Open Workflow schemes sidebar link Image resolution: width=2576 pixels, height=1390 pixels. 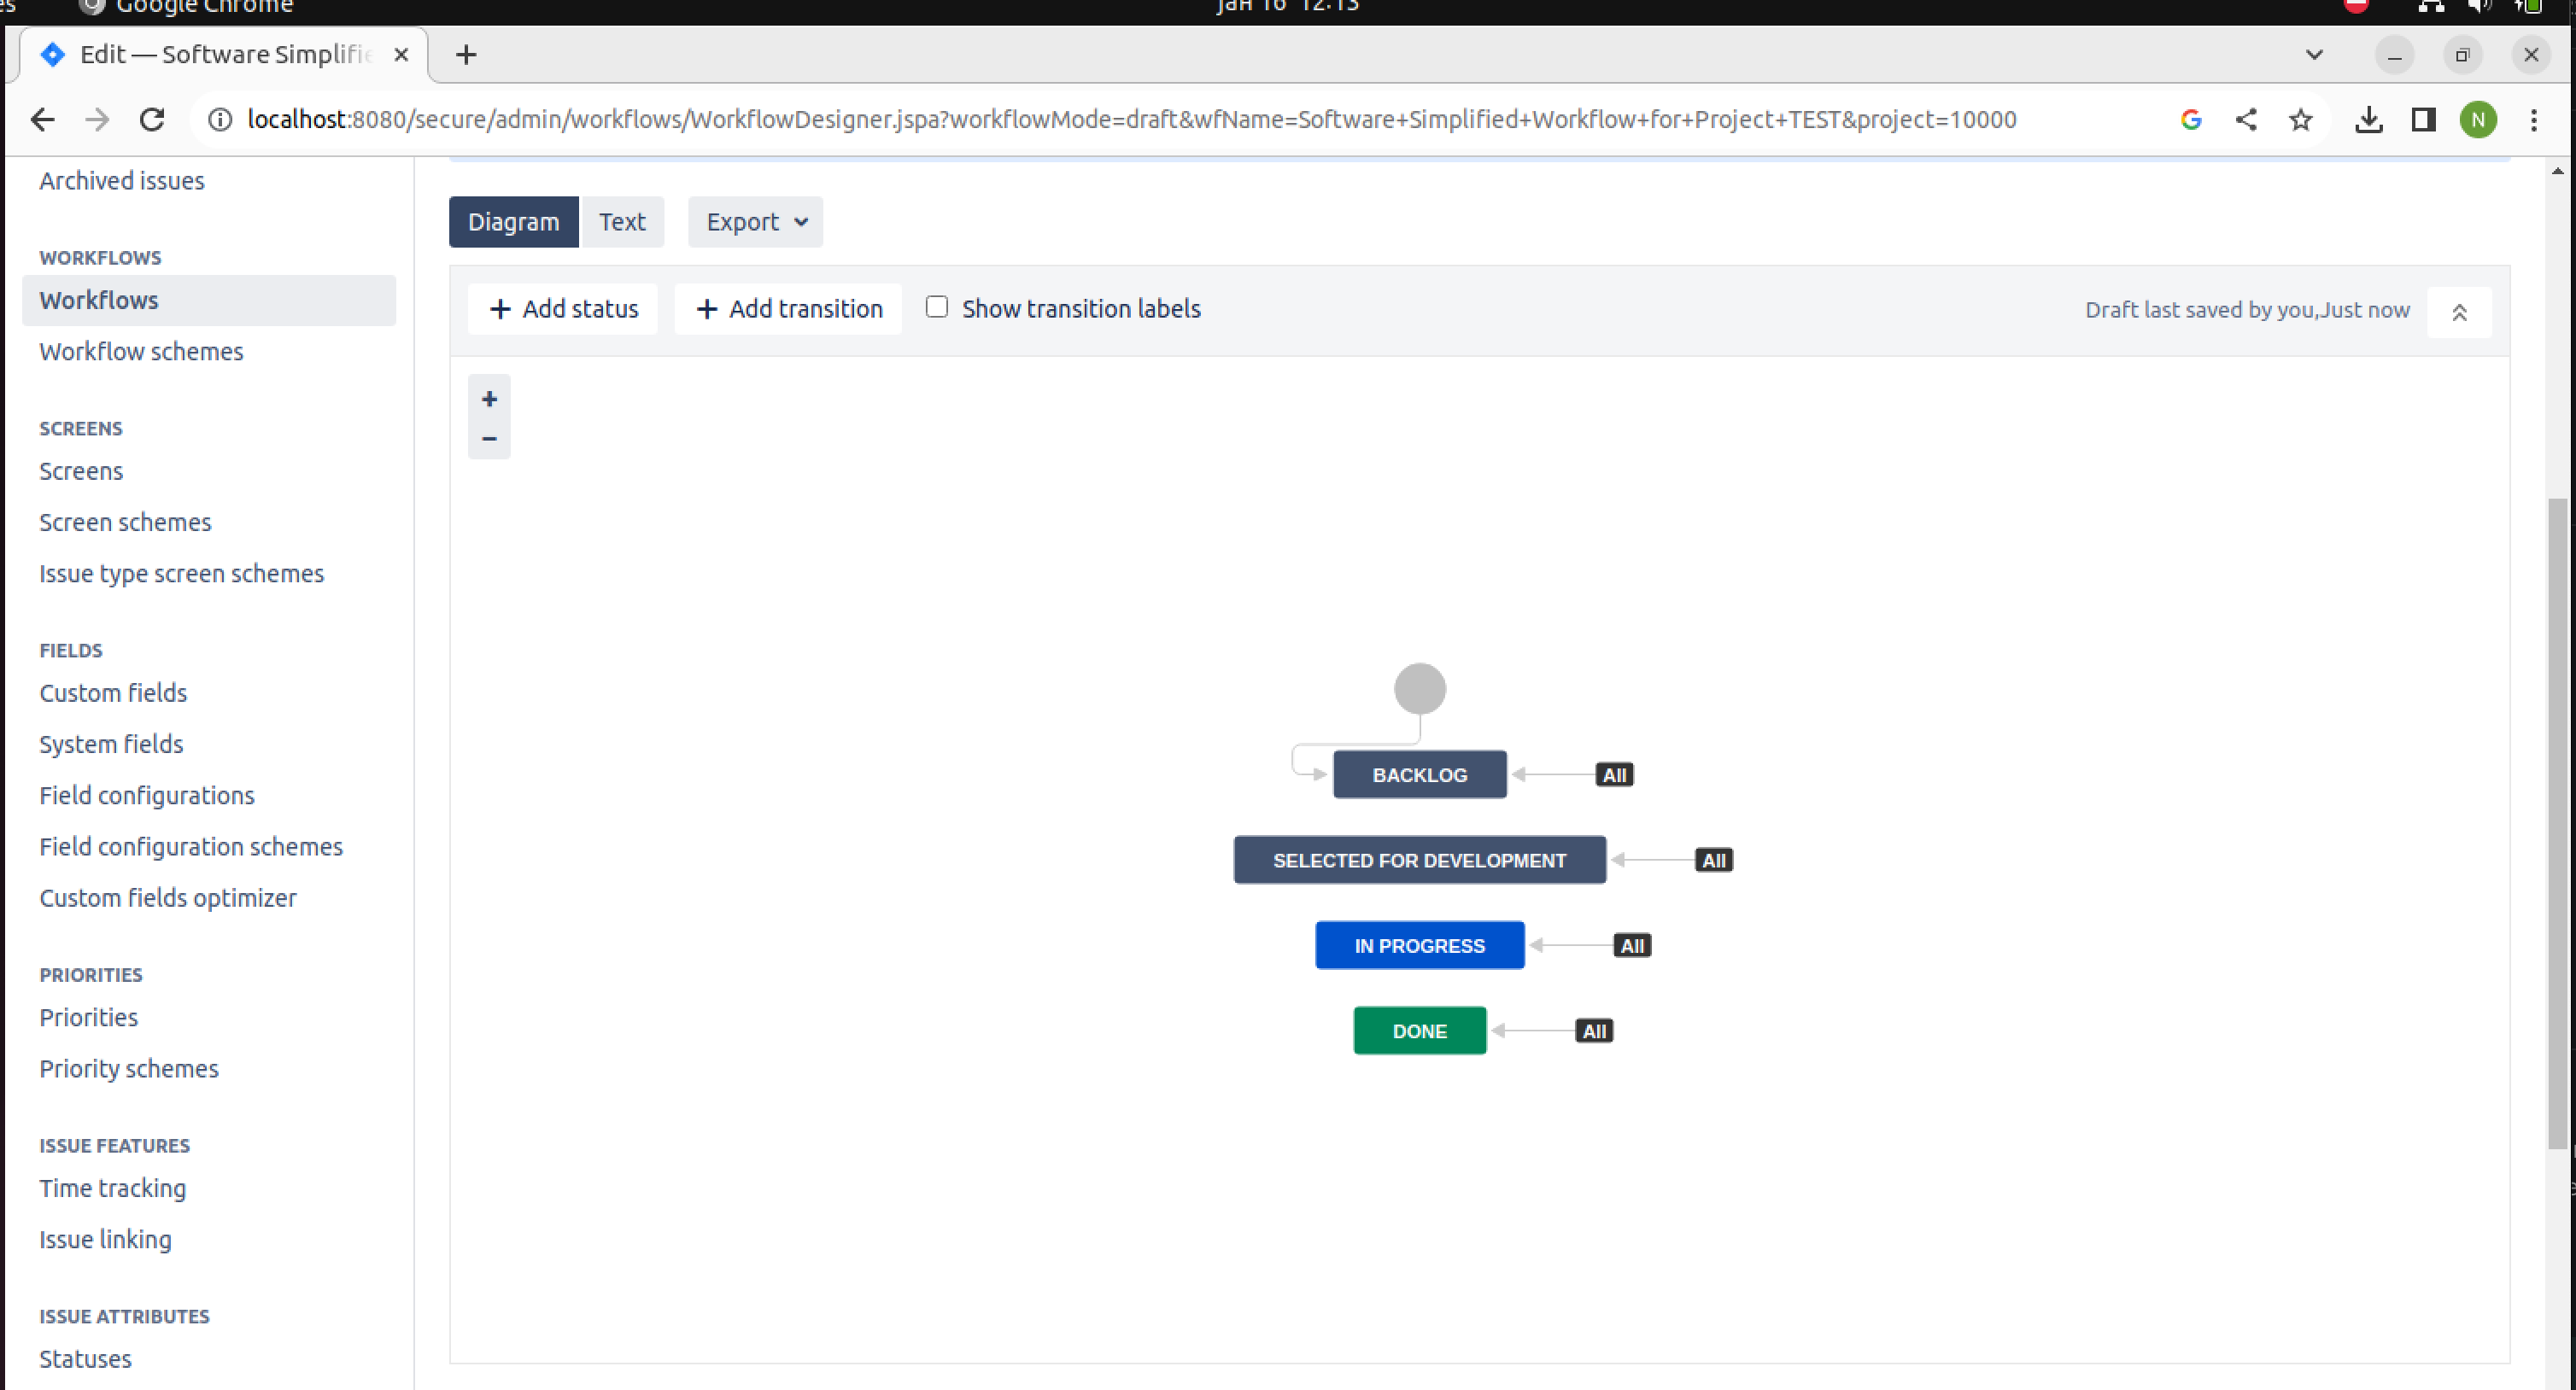pos(141,351)
